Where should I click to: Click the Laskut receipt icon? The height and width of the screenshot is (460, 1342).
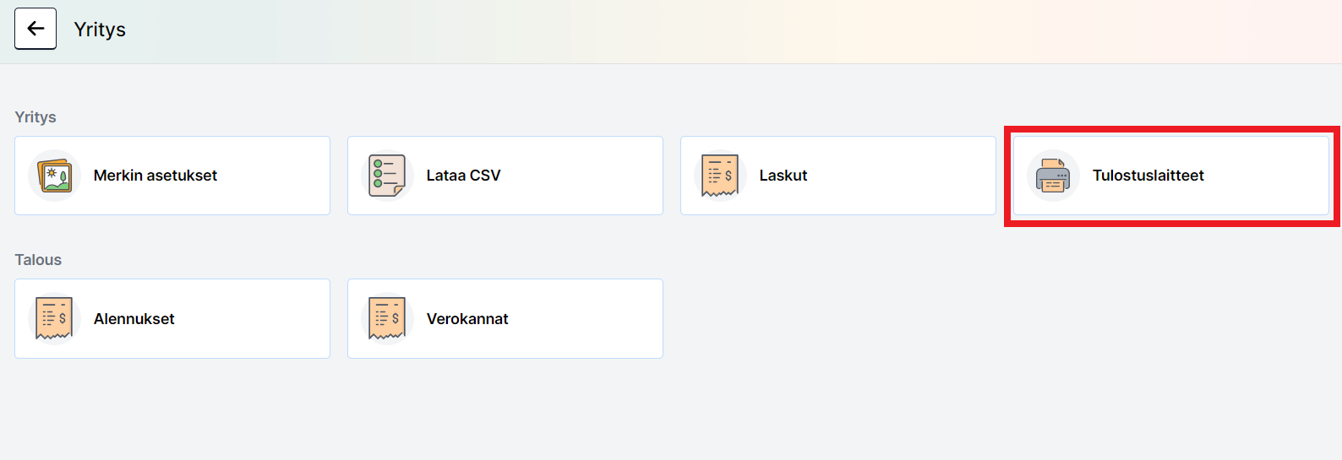pos(720,176)
